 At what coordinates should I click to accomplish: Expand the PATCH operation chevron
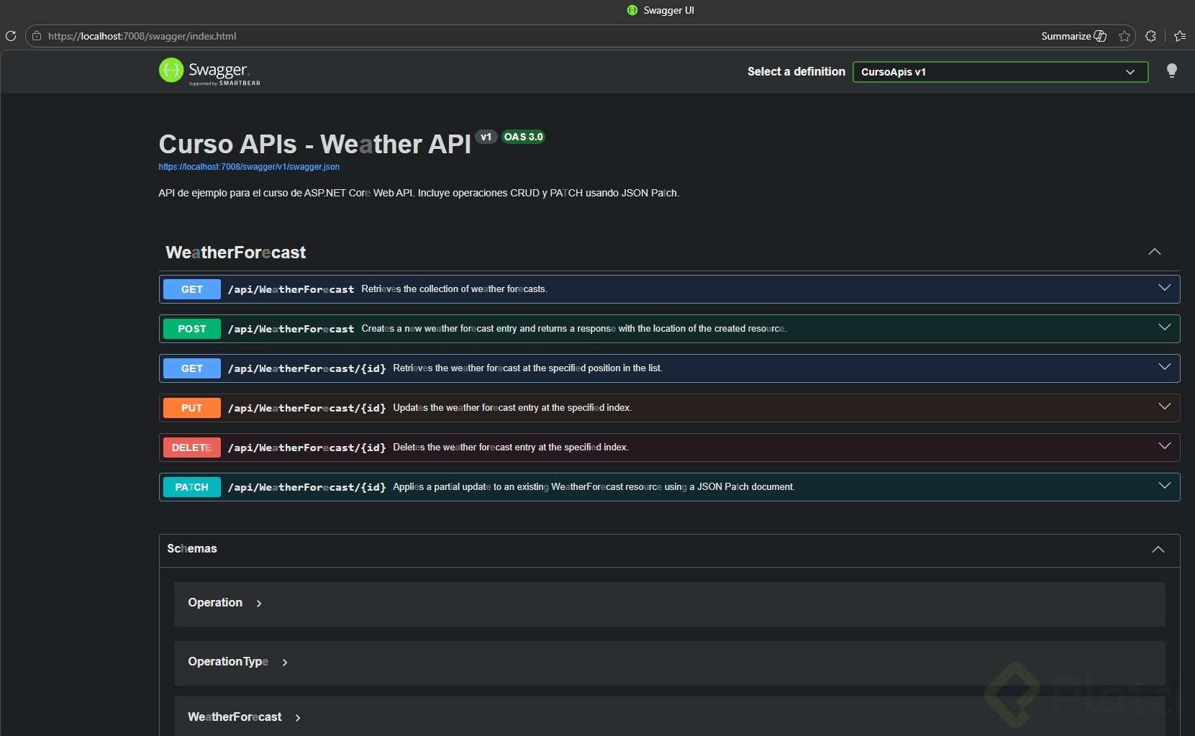1164,486
